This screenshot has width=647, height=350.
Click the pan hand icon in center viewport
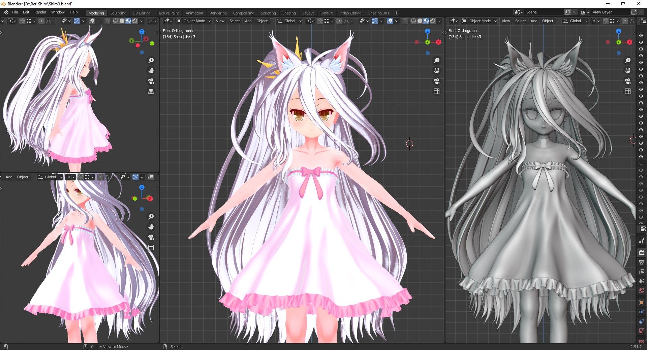coord(437,71)
